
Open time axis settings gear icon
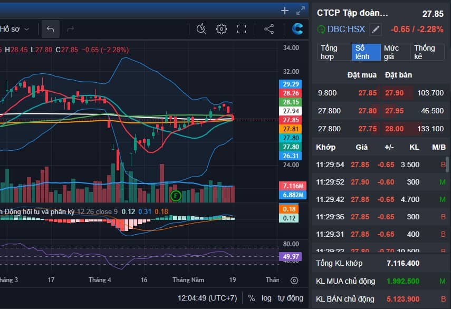tap(294, 280)
